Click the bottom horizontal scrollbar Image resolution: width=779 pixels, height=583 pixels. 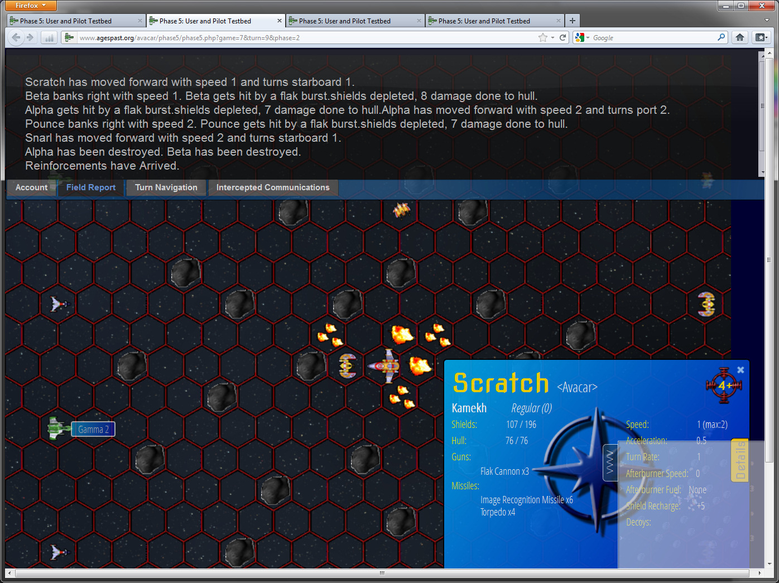pos(382,573)
